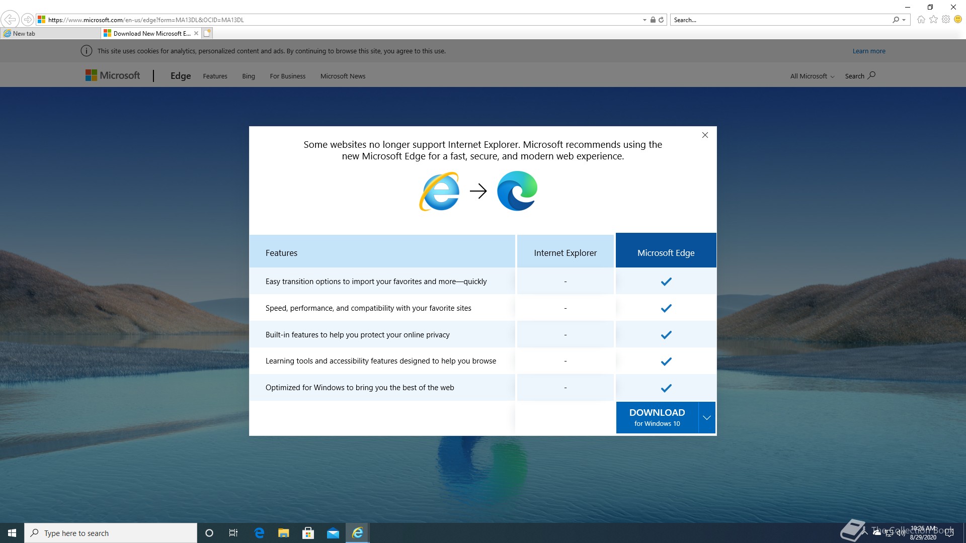Screen dimensions: 966x543
Task: Click 'Optimized for Windows' row text
Action: tap(360, 388)
